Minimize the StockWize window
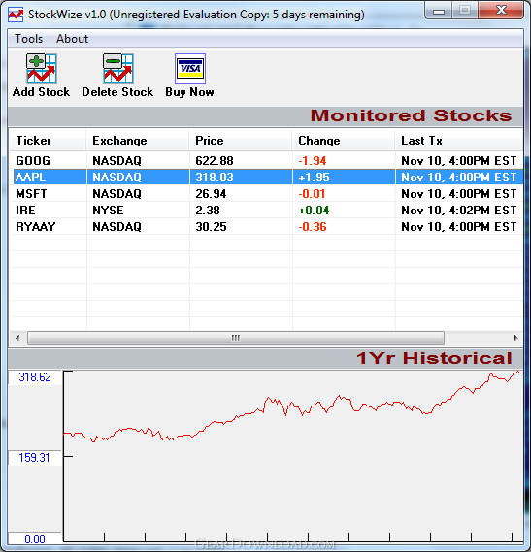 (x=439, y=11)
